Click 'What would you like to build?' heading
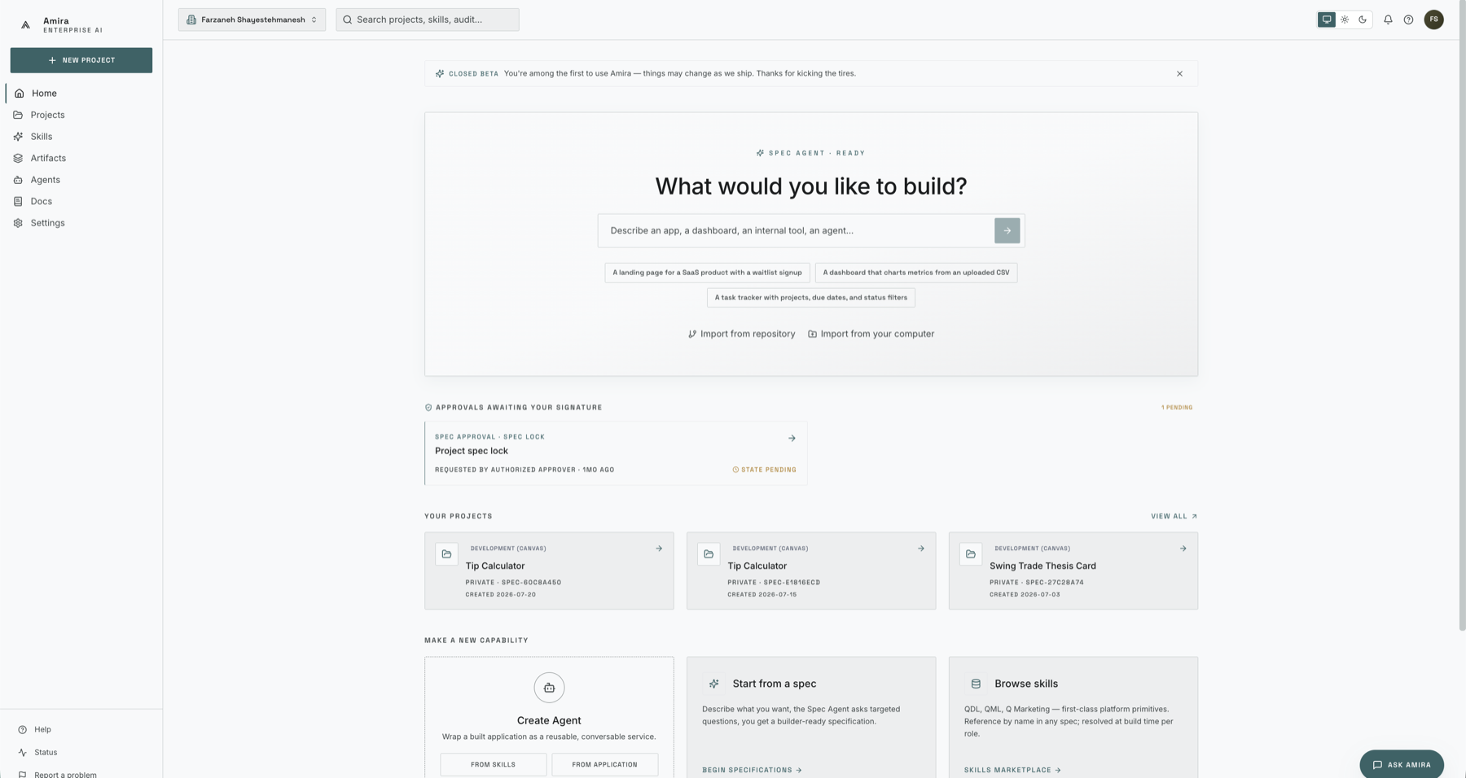The height and width of the screenshot is (778, 1466). (x=811, y=186)
